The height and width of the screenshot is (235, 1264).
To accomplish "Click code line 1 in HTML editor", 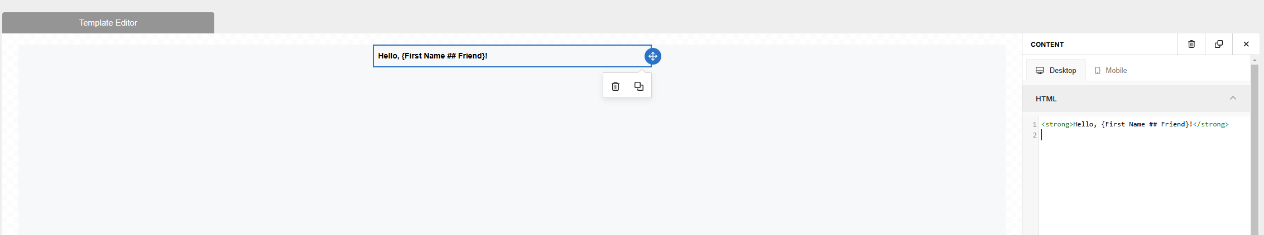I will click(x=1135, y=124).
